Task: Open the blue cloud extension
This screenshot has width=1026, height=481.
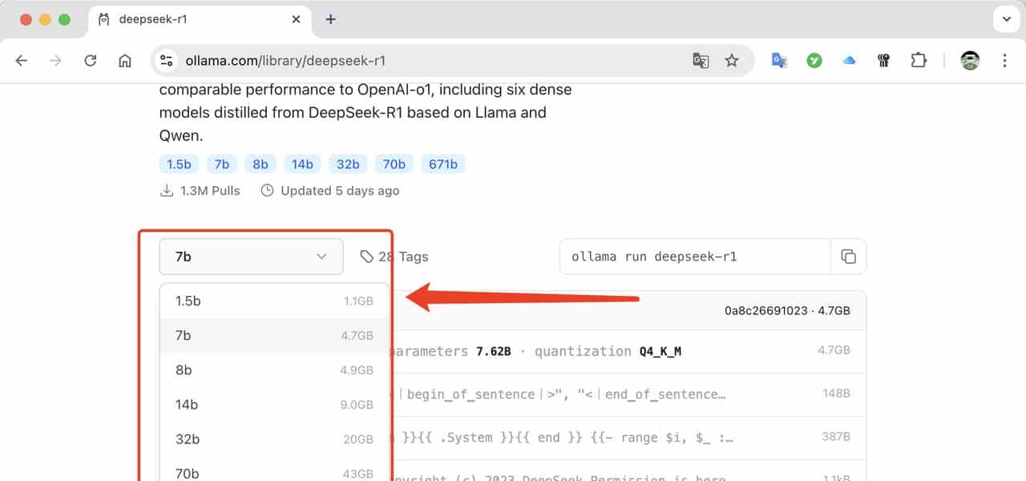Action: (849, 60)
